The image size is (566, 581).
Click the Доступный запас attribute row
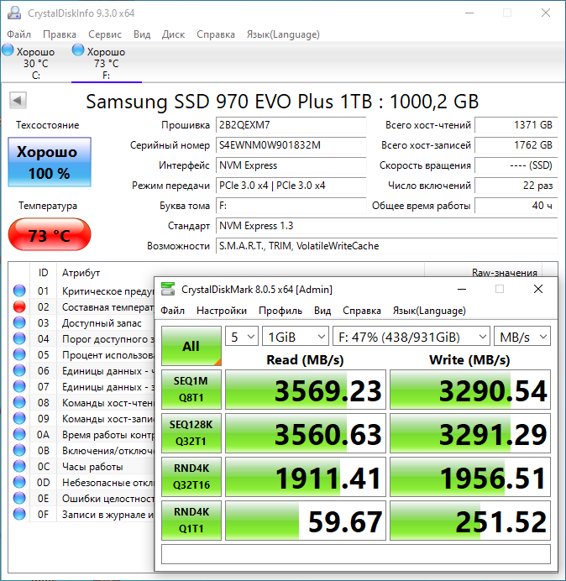(83, 323)
